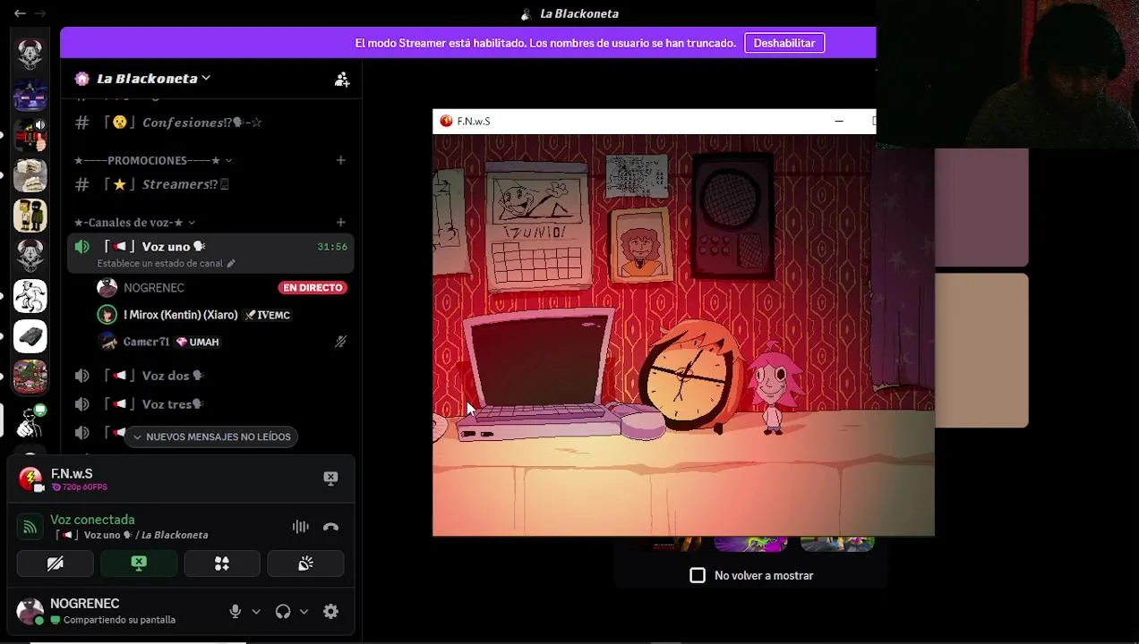Select the upper pink color tile
The height and width of the screenshot is (644, 1139).
[981, 208]
